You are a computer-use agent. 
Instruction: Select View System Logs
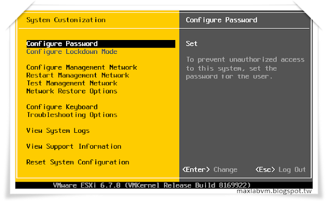[x=58, y=131]
